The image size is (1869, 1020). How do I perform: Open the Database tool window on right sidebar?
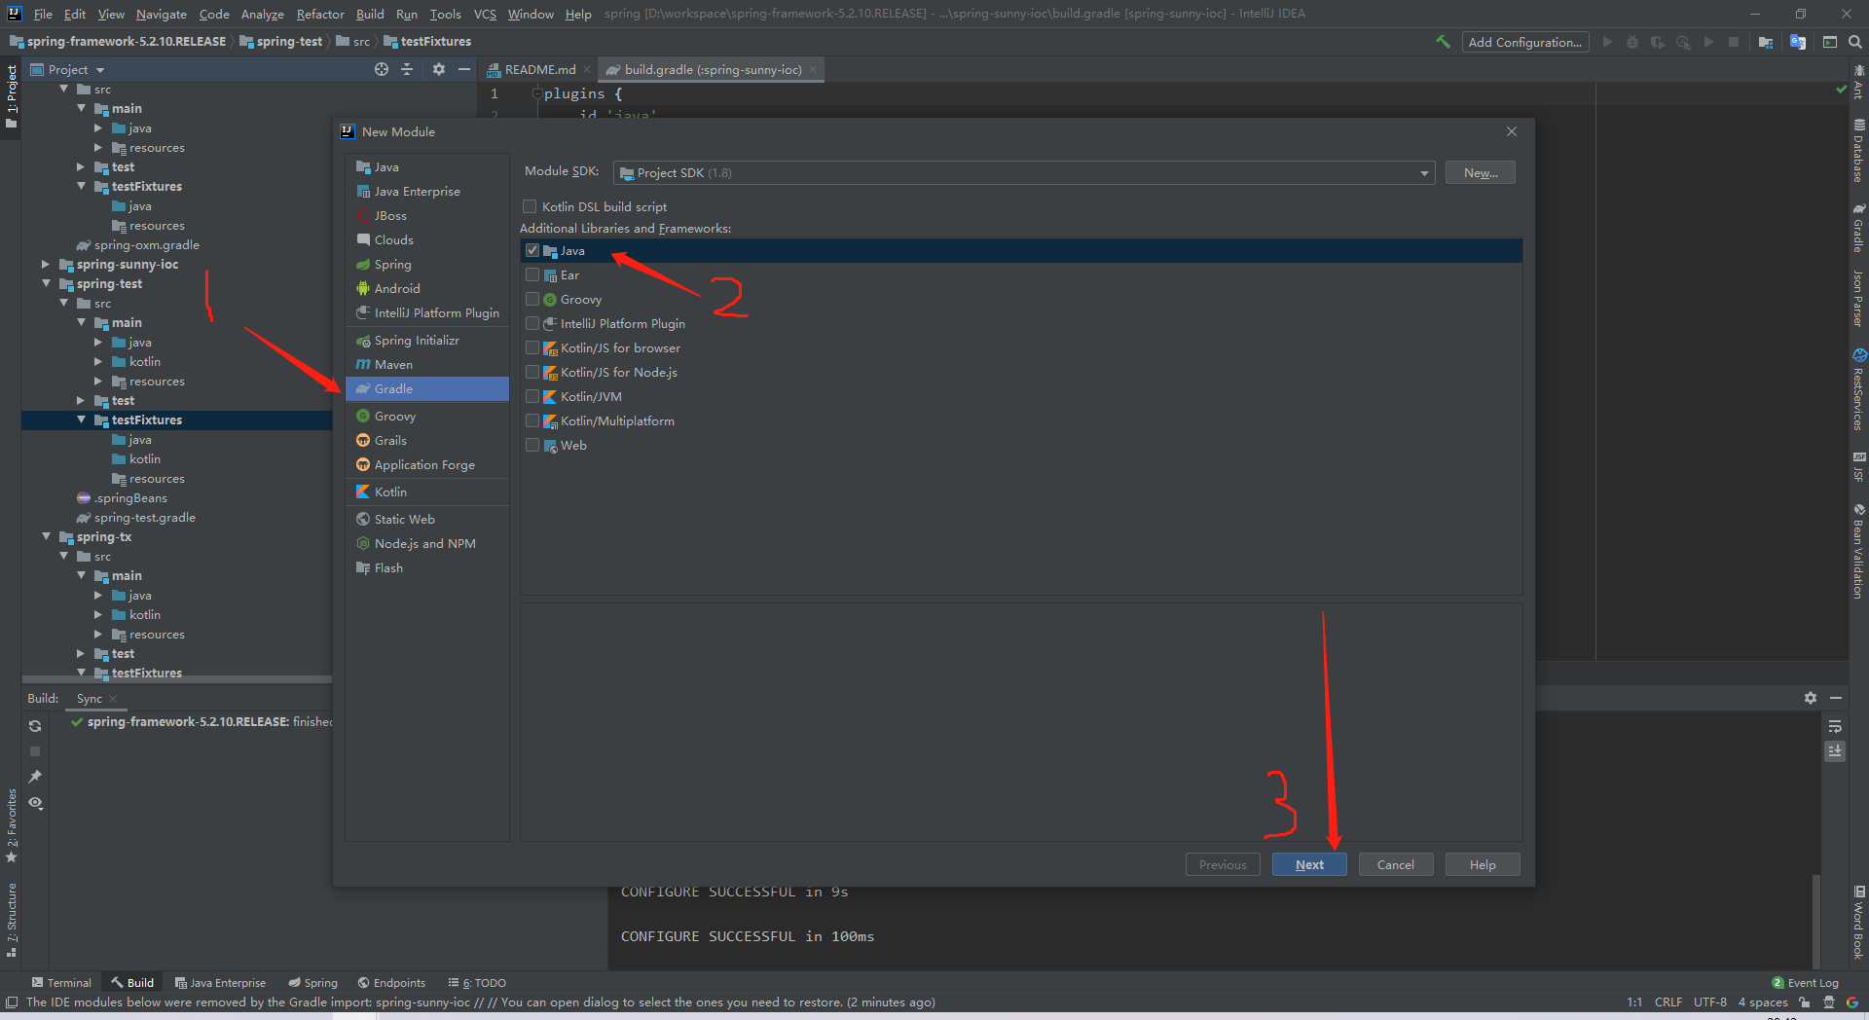click(1858, 151)
